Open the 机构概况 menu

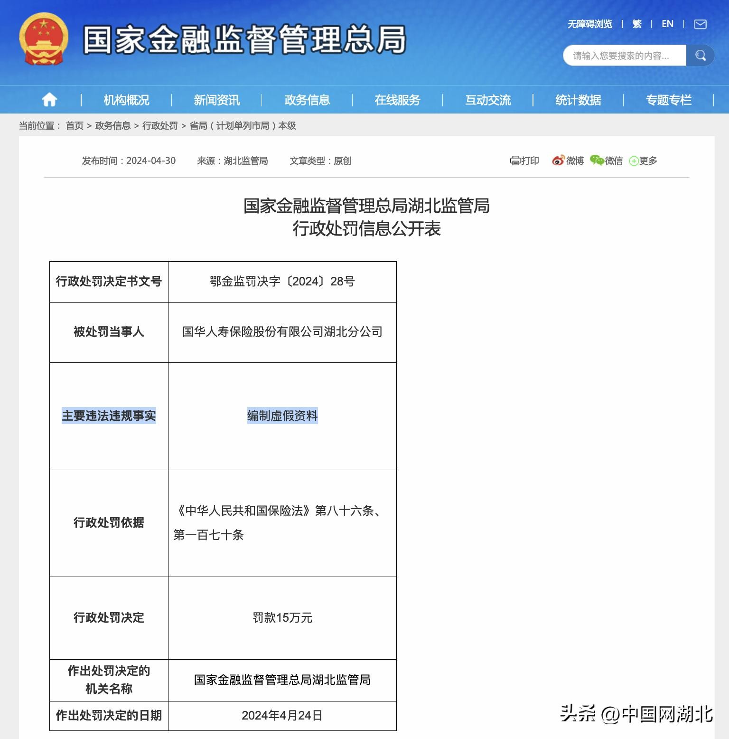tap(126, 100)
